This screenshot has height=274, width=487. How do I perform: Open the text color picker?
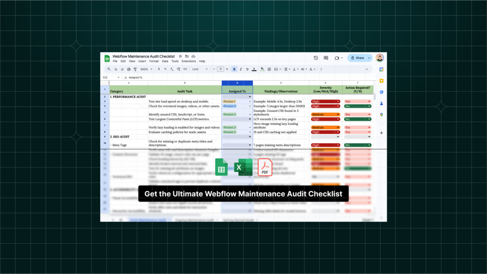tap(254, 69)
